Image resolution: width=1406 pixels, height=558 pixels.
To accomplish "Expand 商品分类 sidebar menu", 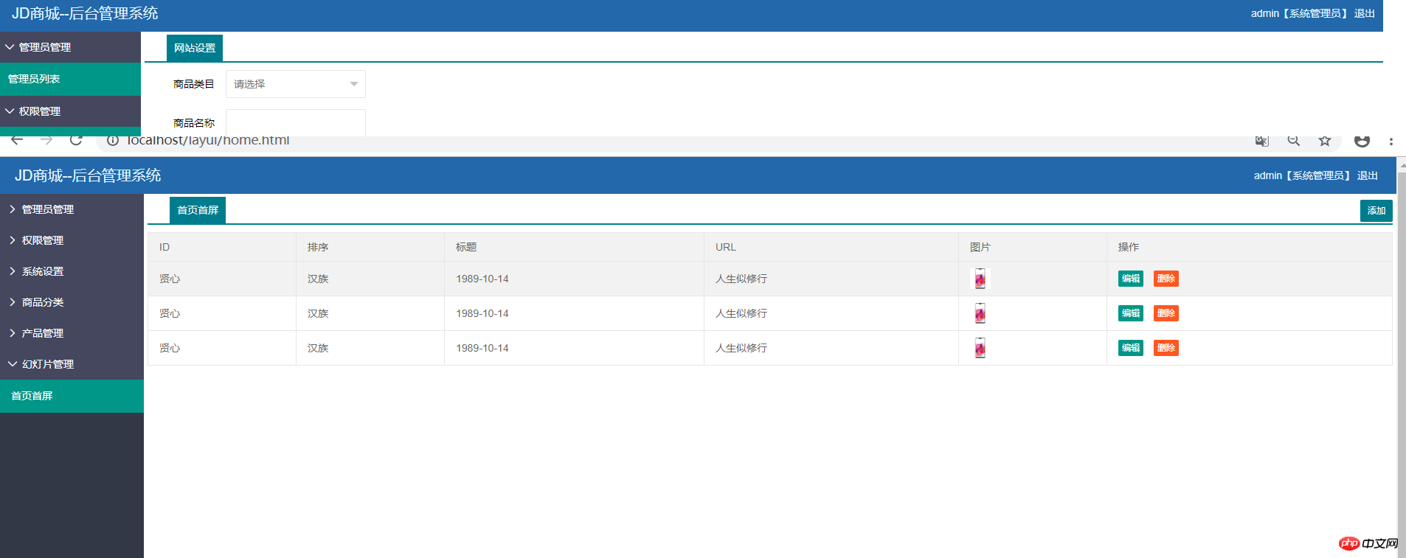I will click(x=72, y=302).
